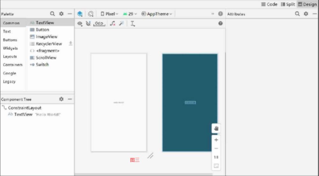Viewport: 319px width, 176px height.
Task: Open the Pixel device dropdown
Action: point(109,14)
